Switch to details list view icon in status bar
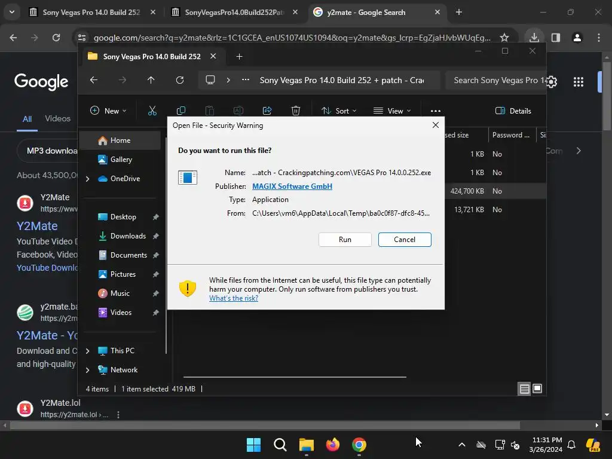612x459 pixels. click(x=524, y=388)
